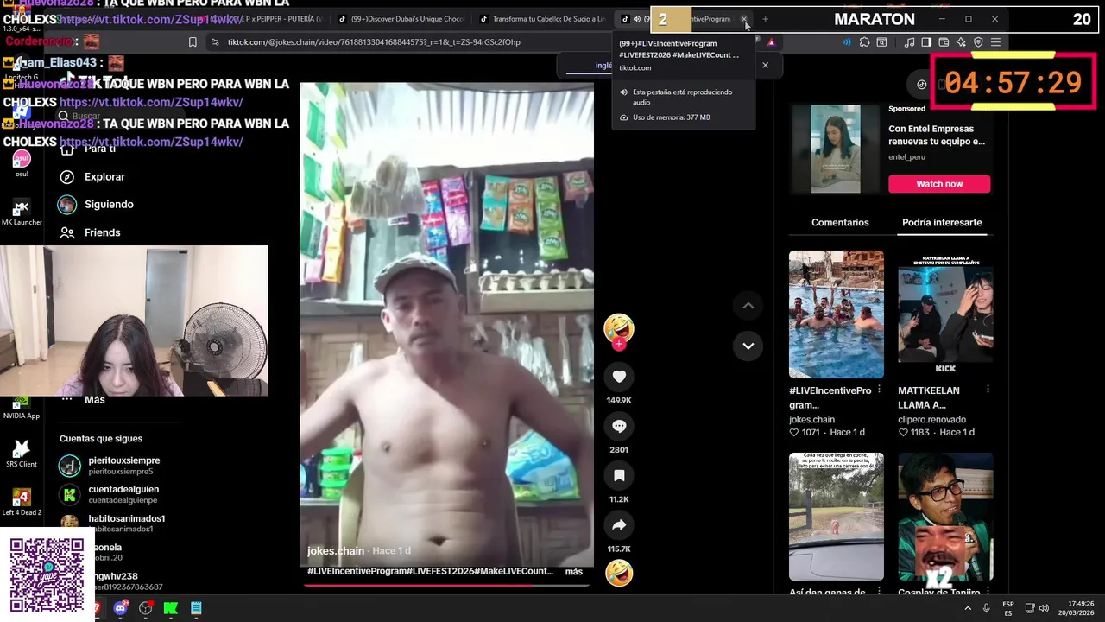Click the laughing emoji reaction below share
The height and width of the screenshot is (622, 1105).
[619, 573]
